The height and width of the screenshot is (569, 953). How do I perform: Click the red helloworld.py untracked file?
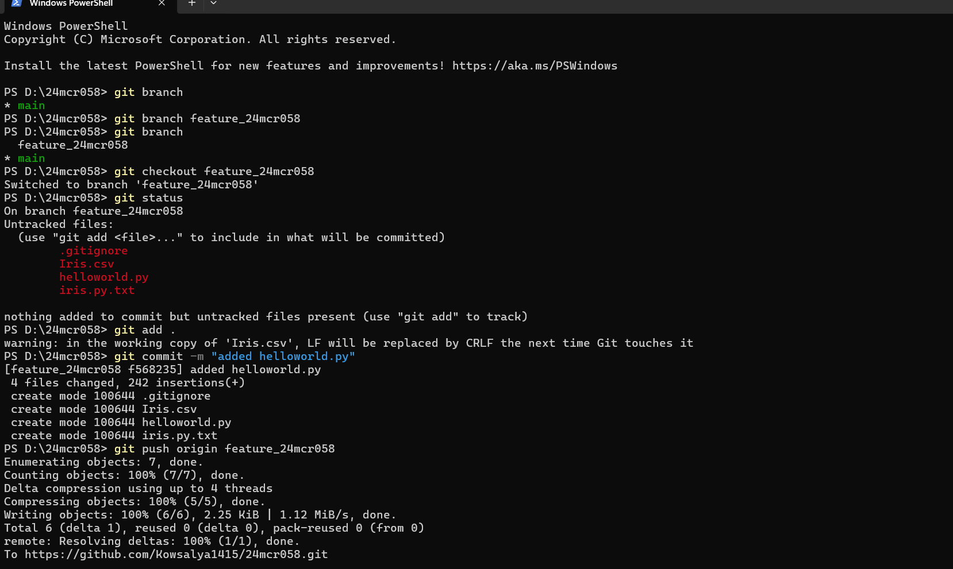click(104, 277)
